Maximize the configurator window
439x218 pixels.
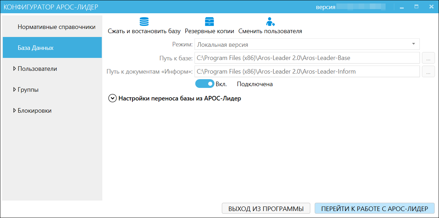pos(416,7)
